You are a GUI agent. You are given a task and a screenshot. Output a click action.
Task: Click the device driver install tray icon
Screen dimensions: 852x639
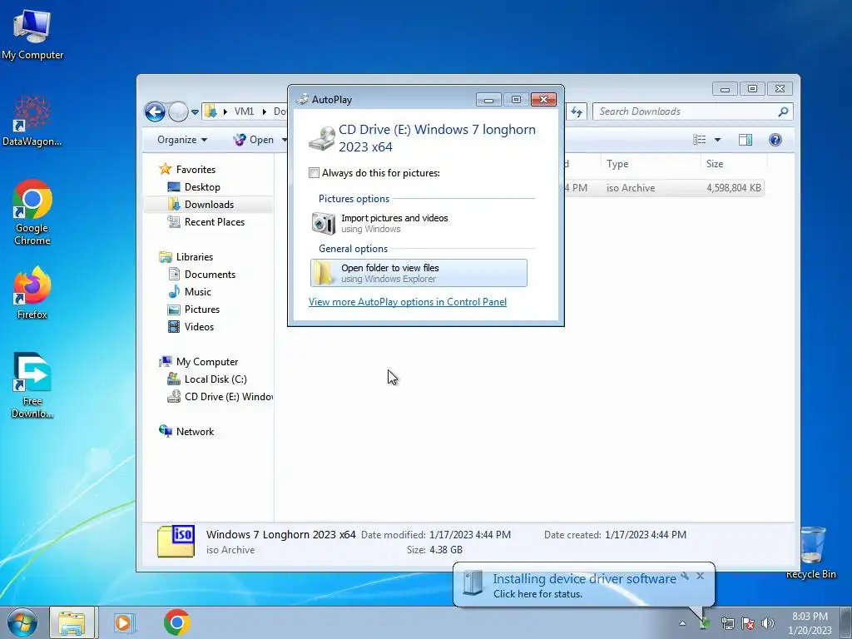[704, 623]
